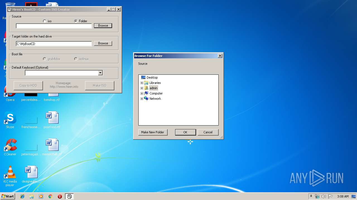The image size is (357, 200).
Task: Select Libraries in the folder tree
Action: (155, 83)
